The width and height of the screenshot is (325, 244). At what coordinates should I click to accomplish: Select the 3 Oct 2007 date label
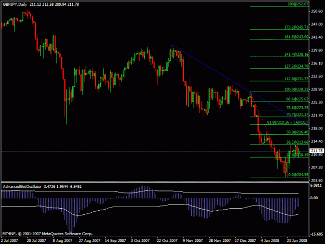click(140, 241)
